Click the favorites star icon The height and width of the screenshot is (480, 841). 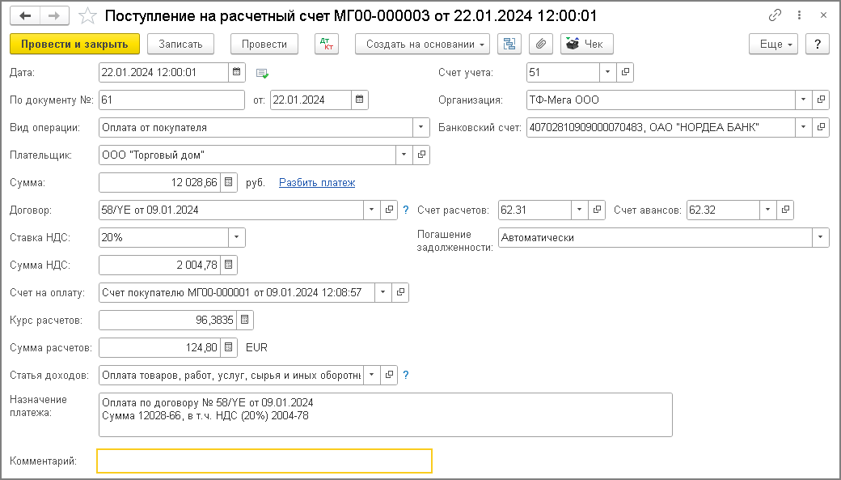(89, 16)
